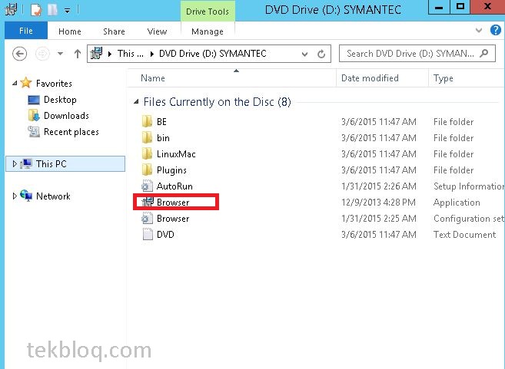Select the DVD text document icon
This screenshot has height=369, width=505.
(x=148, y=234)
